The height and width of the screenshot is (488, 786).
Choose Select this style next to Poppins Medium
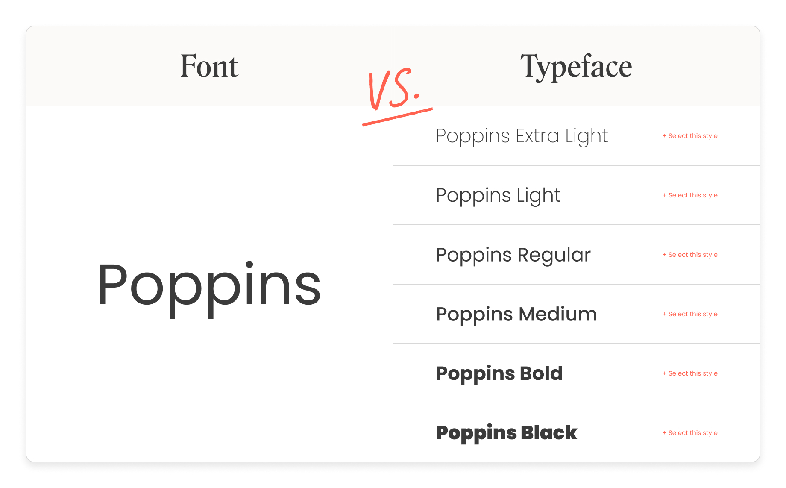[x=692, y=314]
